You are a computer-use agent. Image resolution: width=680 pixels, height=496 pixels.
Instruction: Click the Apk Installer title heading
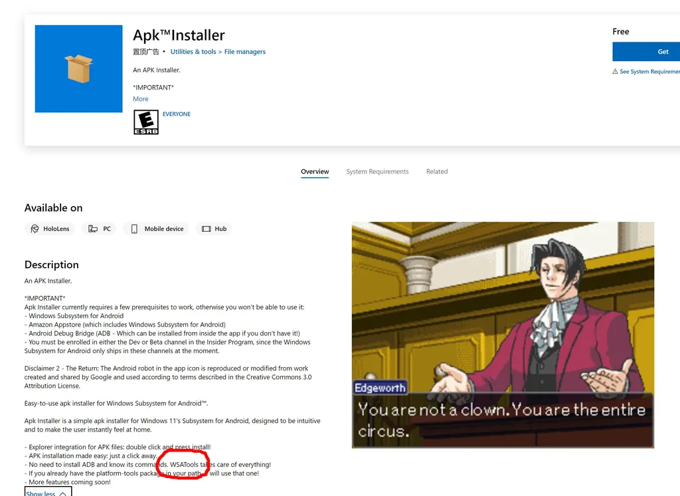point(179,35)
